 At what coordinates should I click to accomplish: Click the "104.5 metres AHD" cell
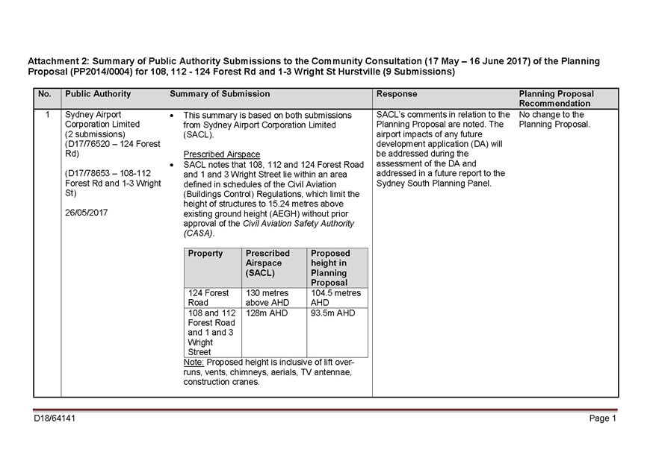tap(336, 298)
